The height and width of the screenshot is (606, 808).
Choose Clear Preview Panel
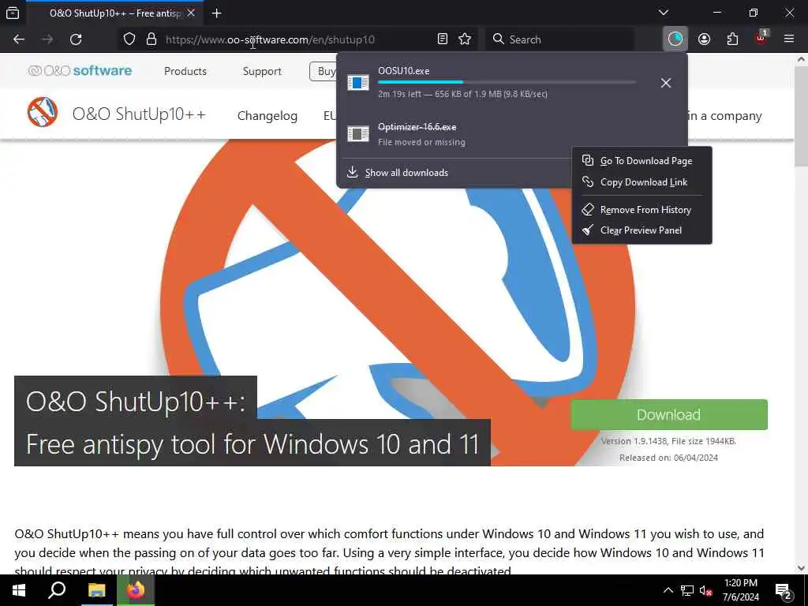point(641,230)
